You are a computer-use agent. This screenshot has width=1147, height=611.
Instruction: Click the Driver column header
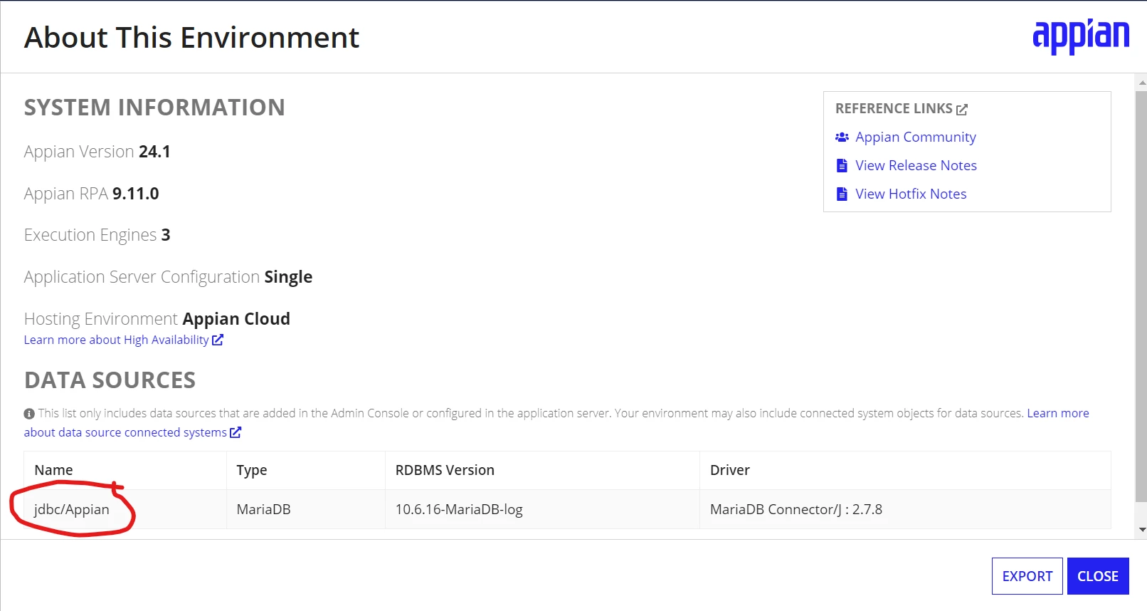pyautogui.click(x=730, y=470)
